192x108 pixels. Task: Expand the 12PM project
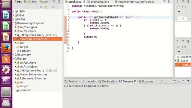[x=14, y=11]
